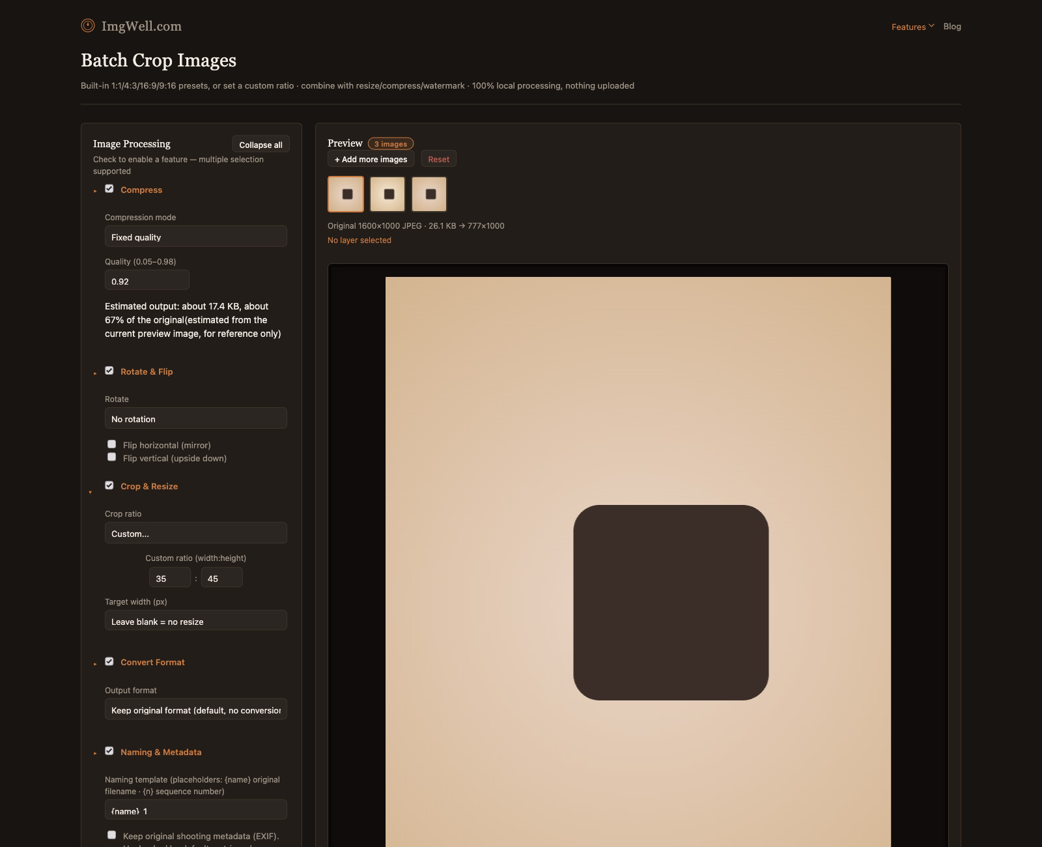Screen dimensions: 1042x847
Task: Click the Convert Format heading
Action: click(x=152, y=663)
